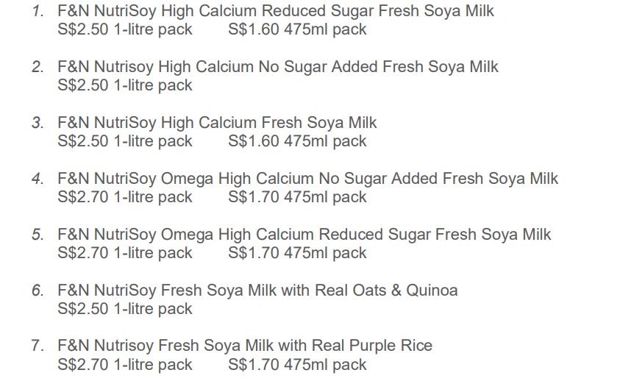
Task: Click the S$1.70 475ml pack text under item 7
Action: click(297, 365)
